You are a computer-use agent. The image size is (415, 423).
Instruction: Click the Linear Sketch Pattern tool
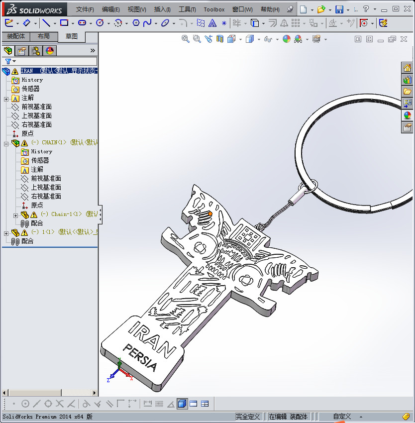point(296,23)
